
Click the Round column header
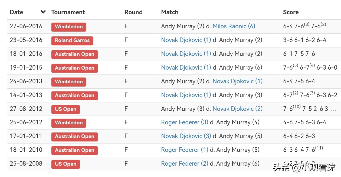133,12
